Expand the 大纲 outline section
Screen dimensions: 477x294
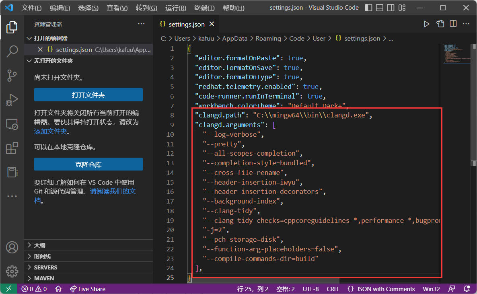click(x=39, y=245)
